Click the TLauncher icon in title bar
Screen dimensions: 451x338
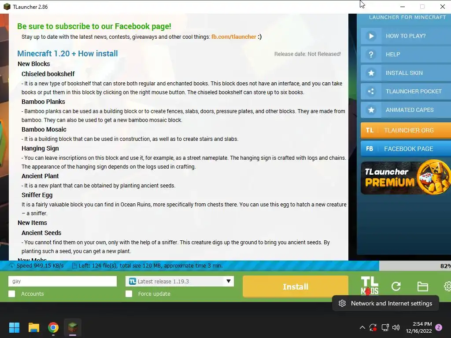pos(7,7)
